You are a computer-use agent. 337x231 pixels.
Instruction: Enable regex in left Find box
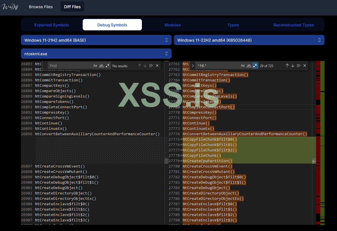(107, 65)
